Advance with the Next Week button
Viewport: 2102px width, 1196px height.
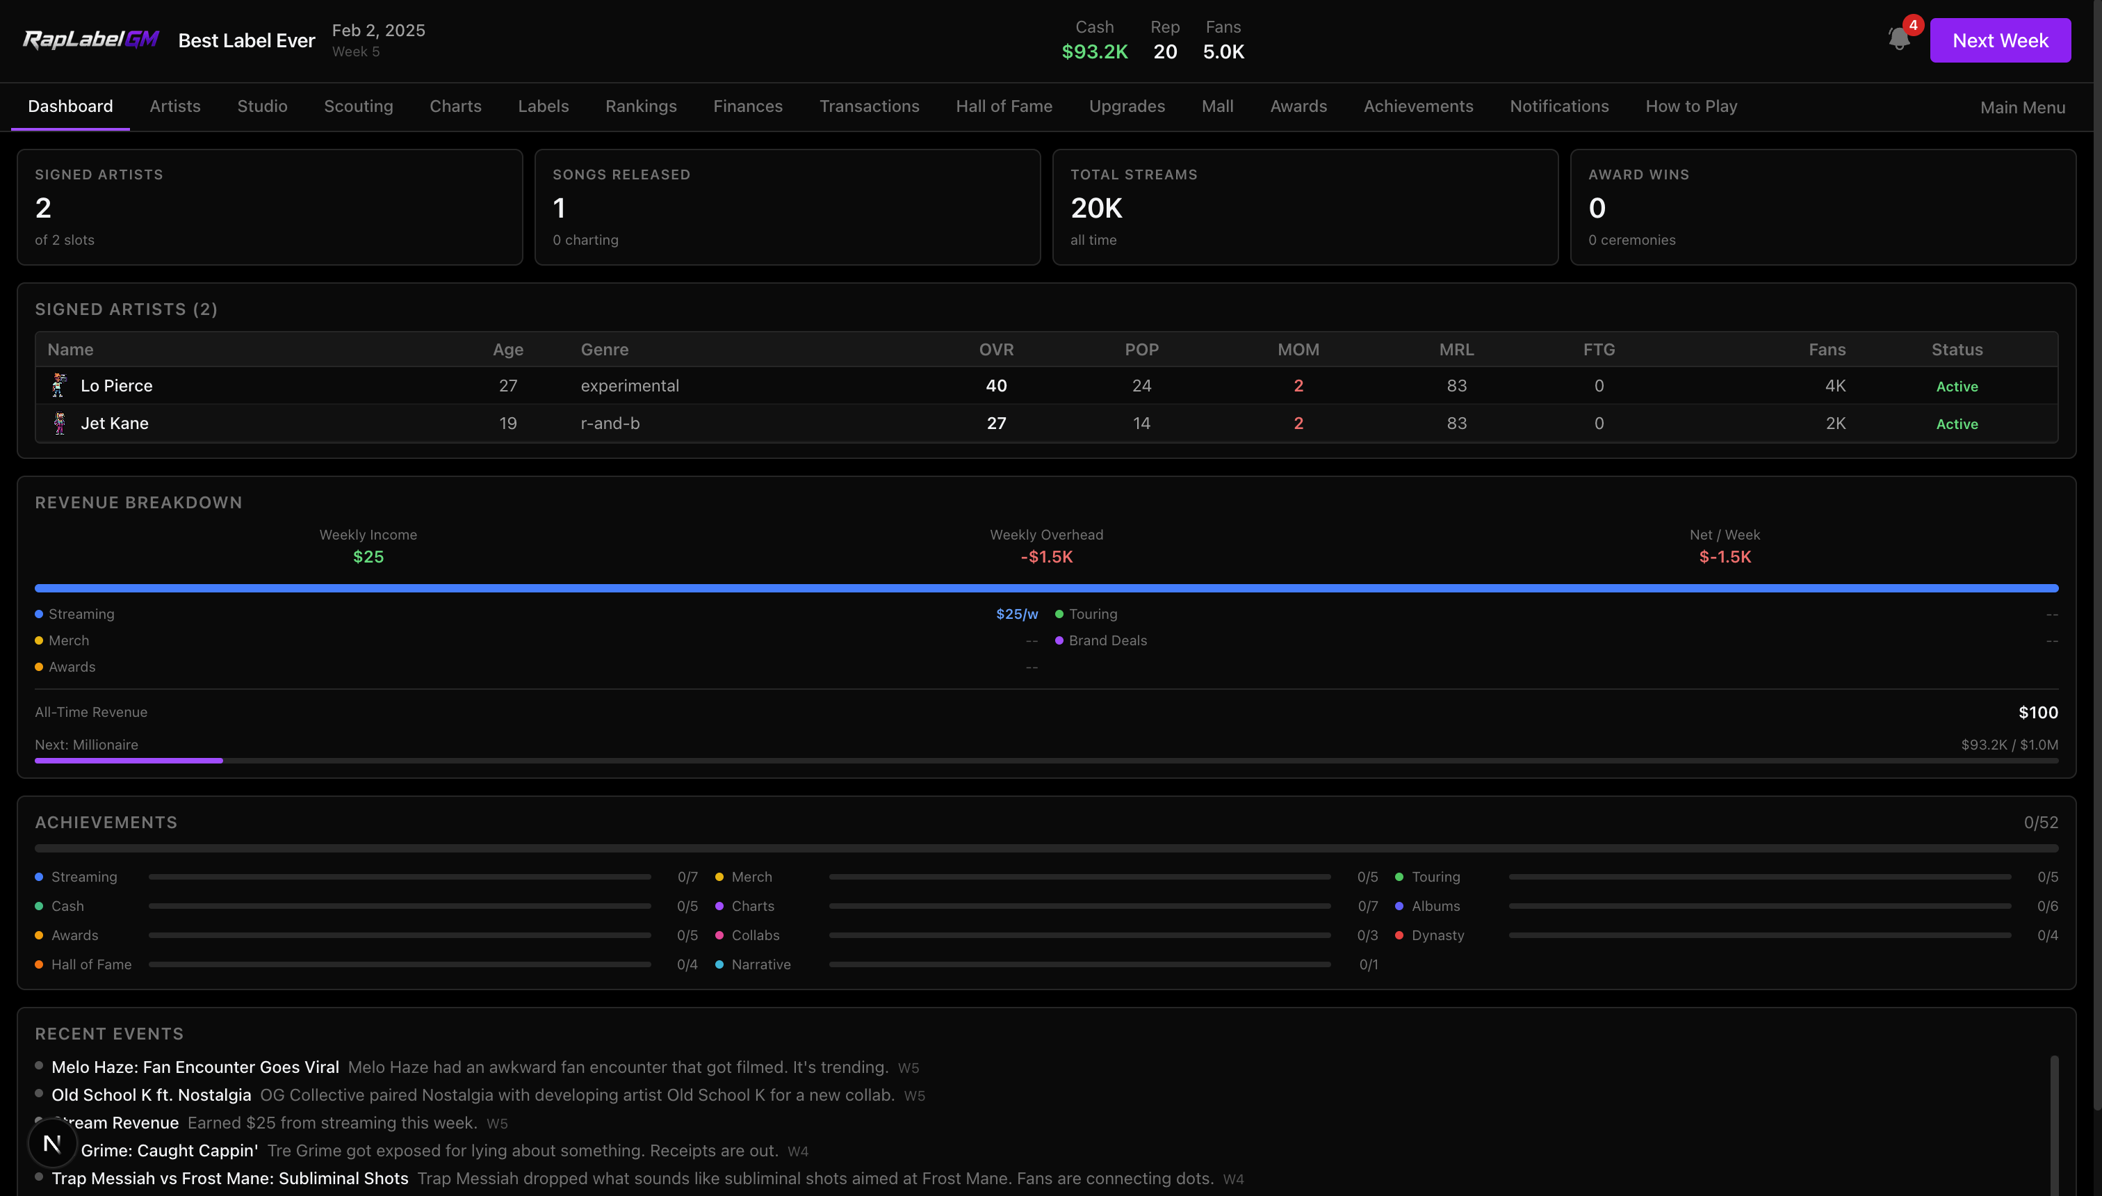click(2001, 40)
